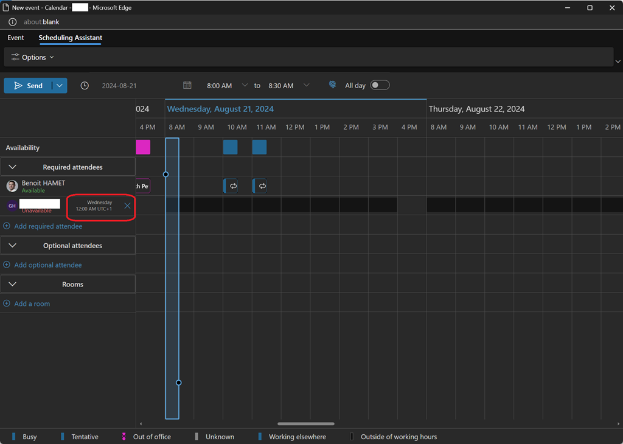Switch to the Event tab
Image resolution: width=623 pixels, height=444 pixels.
point(16,38)
